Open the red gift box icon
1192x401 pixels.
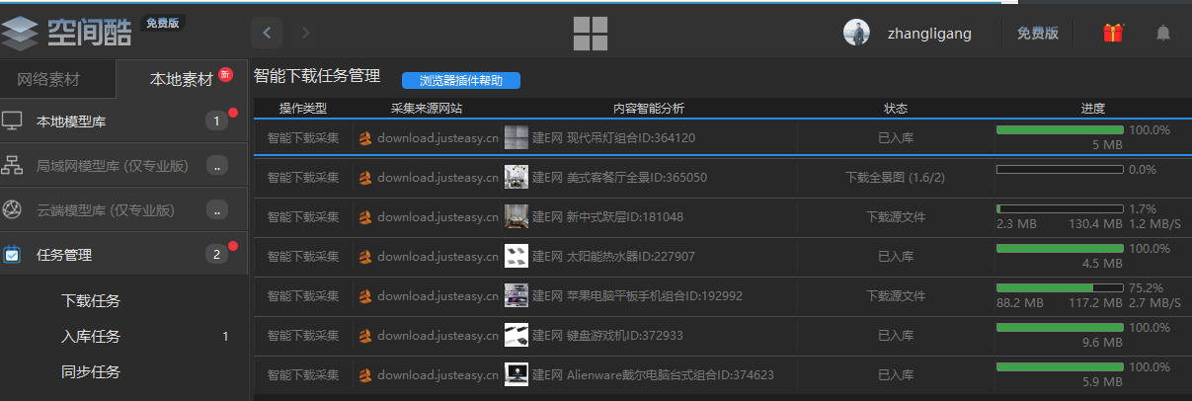pos(1113,33)
